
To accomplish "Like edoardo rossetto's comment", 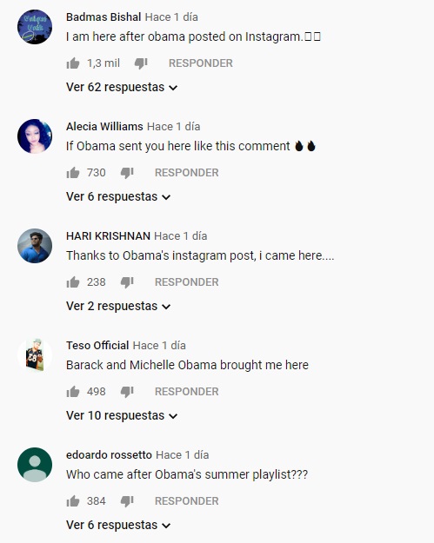I will 73,500.
